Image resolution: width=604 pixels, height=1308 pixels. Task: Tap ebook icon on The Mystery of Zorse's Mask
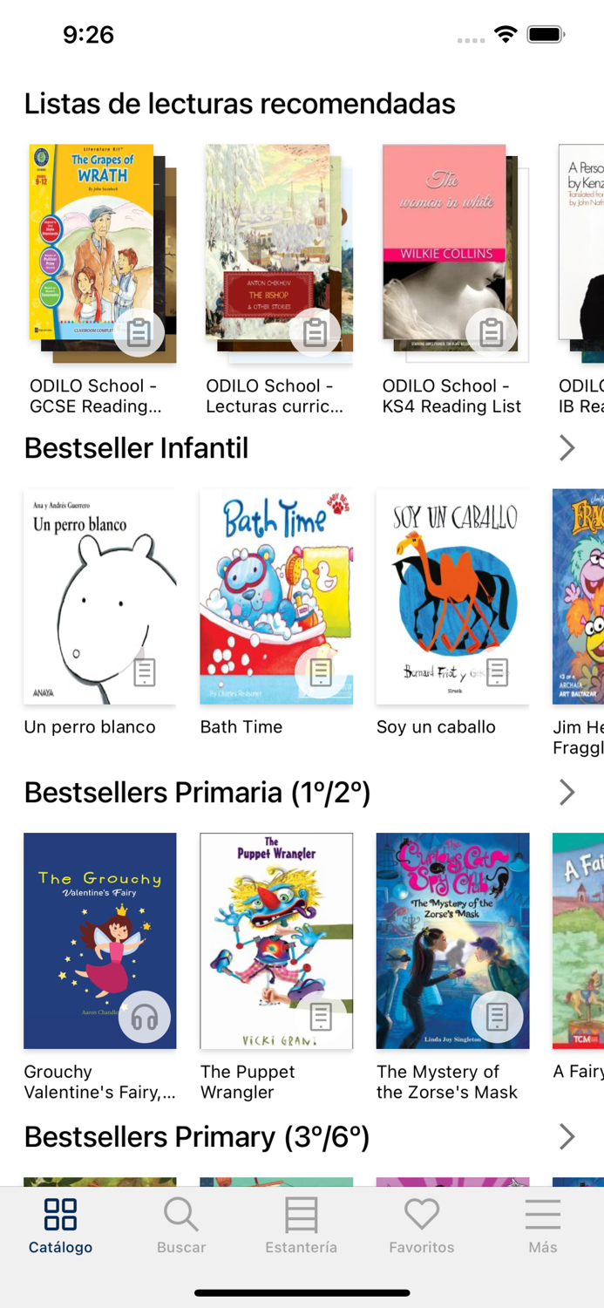coord(497,1017)
